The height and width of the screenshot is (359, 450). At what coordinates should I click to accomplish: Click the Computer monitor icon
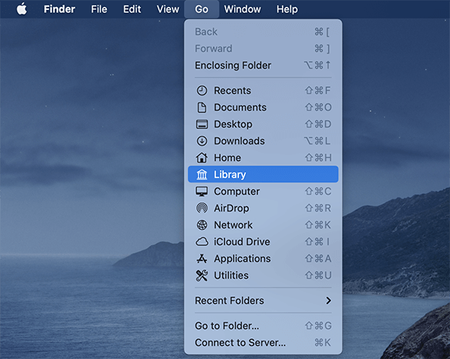click(202, 192)
